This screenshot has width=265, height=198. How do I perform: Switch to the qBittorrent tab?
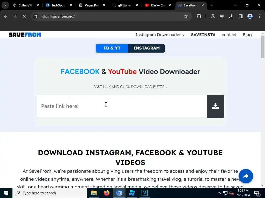tap(124, 5)
